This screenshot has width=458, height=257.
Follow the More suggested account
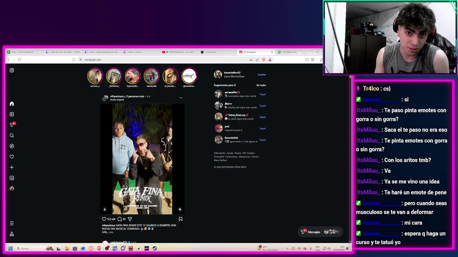(263, 106)
